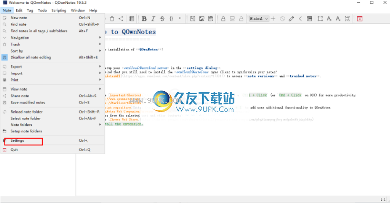
Task: Choose Share note menu entry
Action: tap(53, 96)
